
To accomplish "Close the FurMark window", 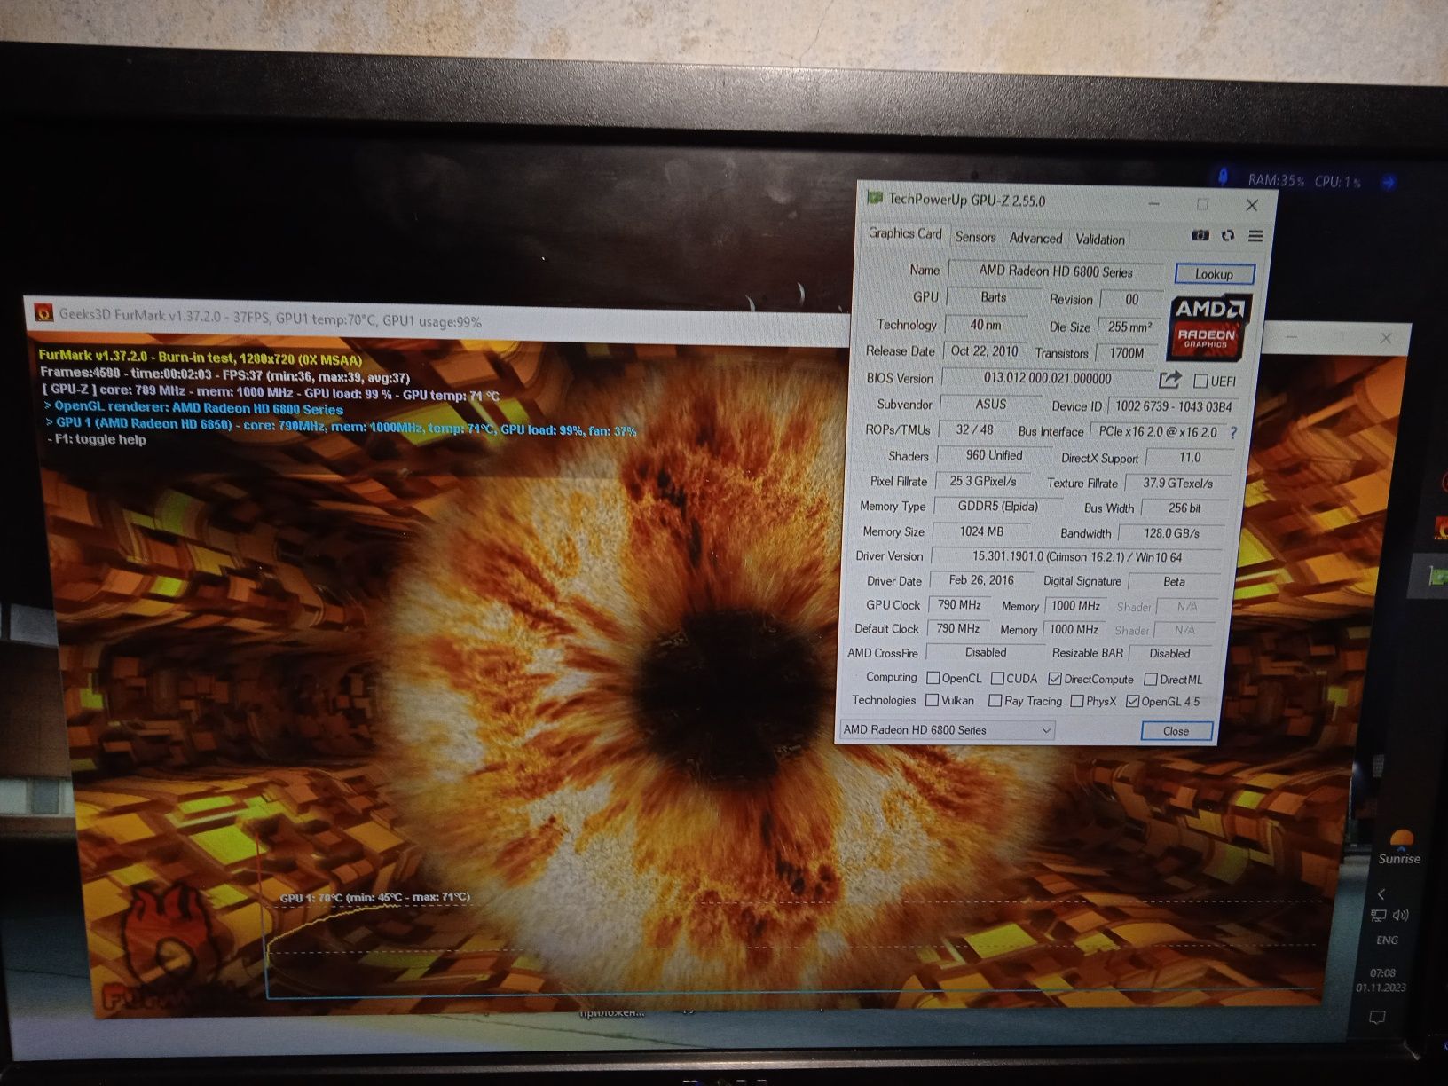I will coord(1386,338).
